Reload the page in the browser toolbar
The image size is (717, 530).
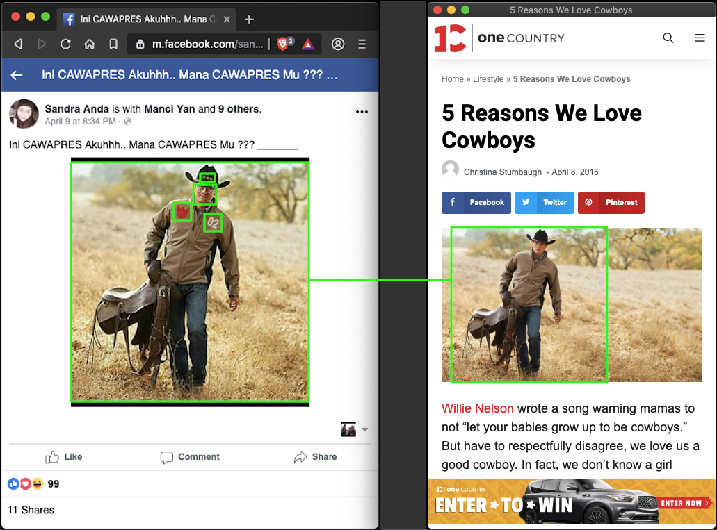(65, 44)
